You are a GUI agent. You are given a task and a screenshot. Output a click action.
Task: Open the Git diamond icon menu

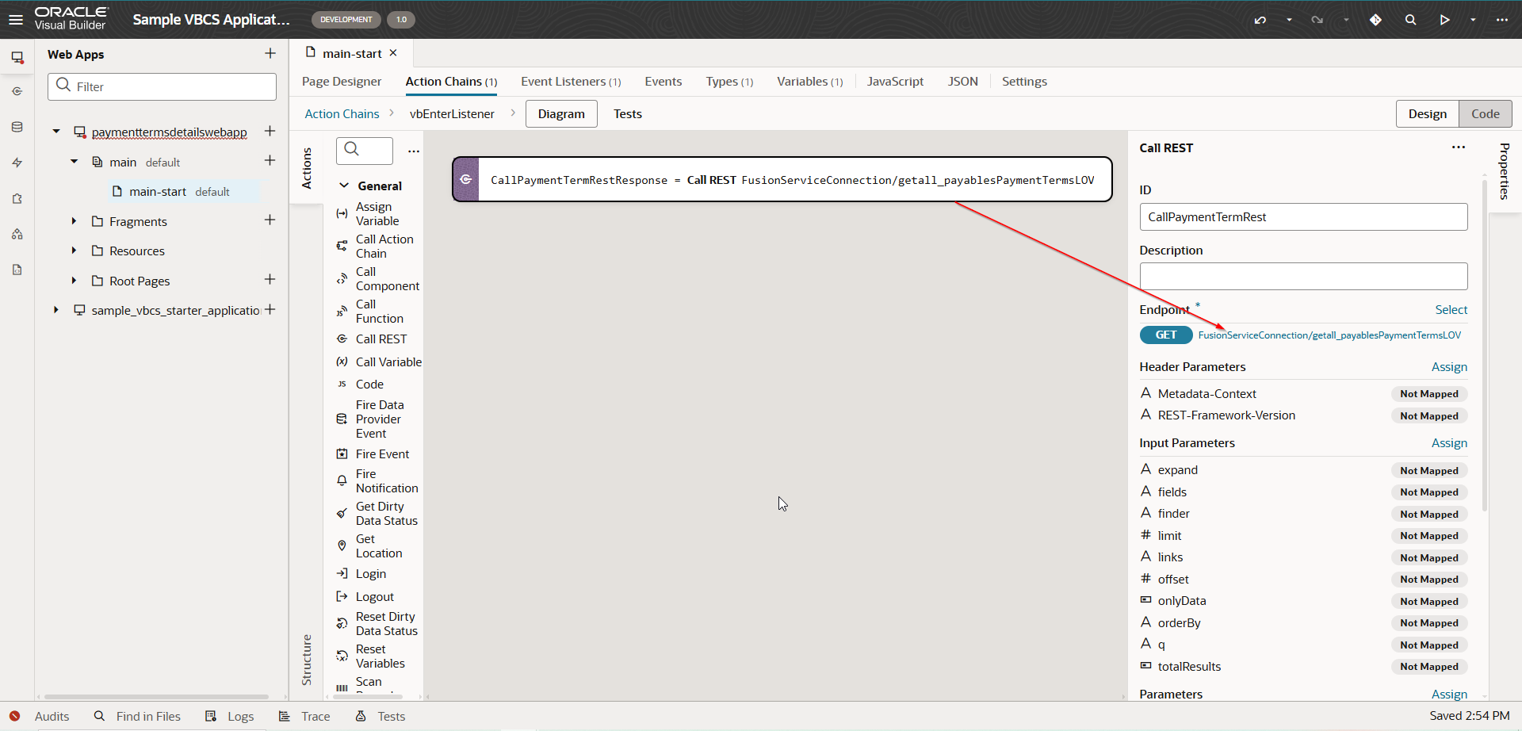[1375, 20]
